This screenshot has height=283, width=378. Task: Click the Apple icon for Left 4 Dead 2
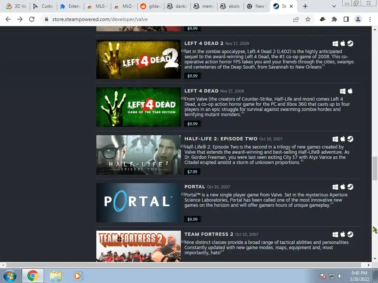(x=343, y=43)
